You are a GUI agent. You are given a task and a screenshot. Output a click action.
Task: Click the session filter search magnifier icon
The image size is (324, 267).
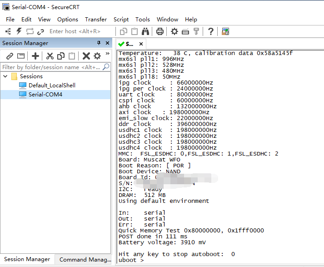coord(106,67)
